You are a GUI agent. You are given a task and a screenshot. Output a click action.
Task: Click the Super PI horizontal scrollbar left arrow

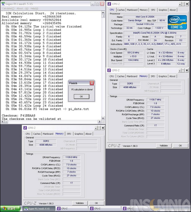3,122
